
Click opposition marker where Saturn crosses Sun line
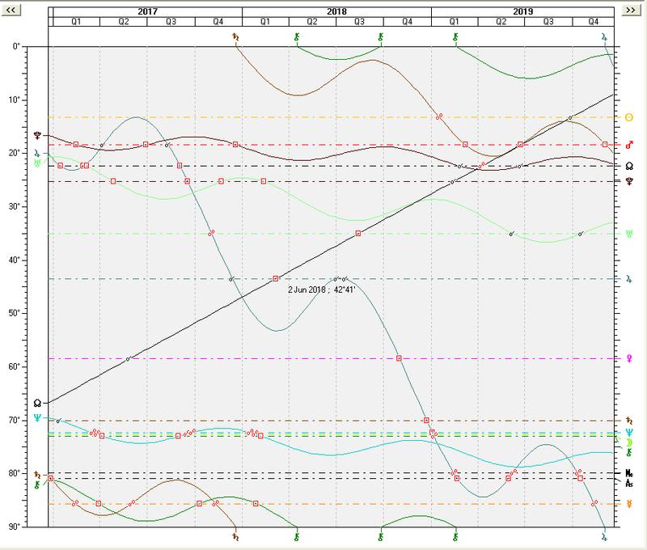click(439, 116)
